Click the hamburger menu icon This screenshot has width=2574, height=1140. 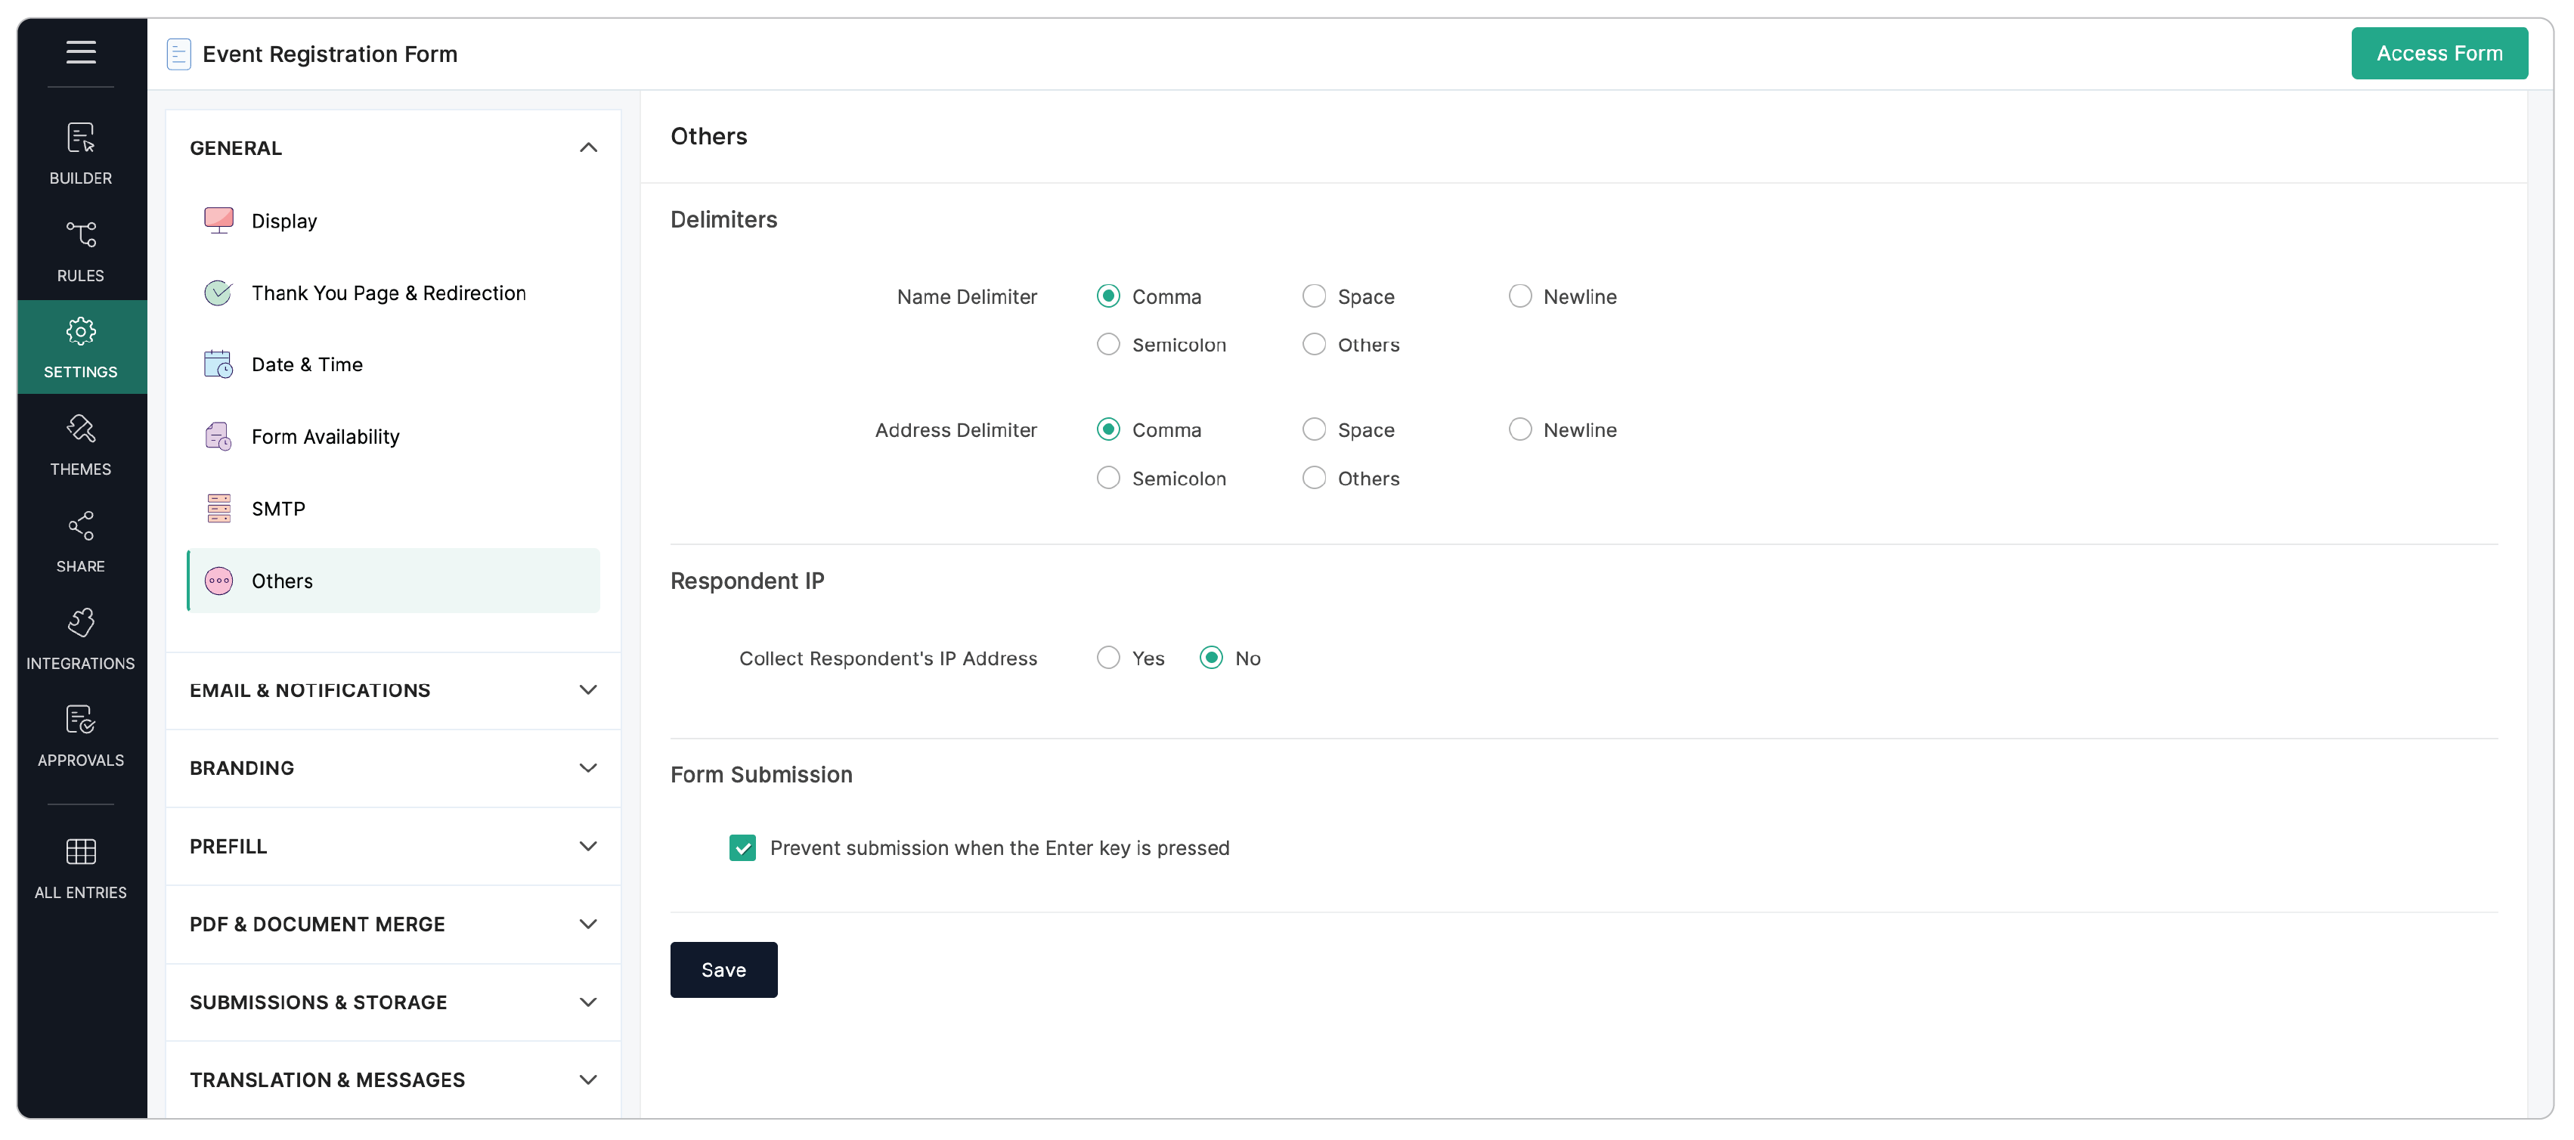click(80, 52)
